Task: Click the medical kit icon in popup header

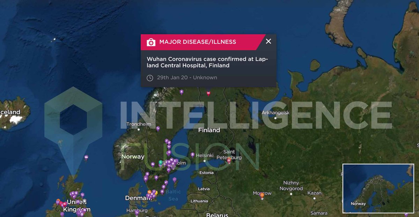Action: click(x=151, y=42)
